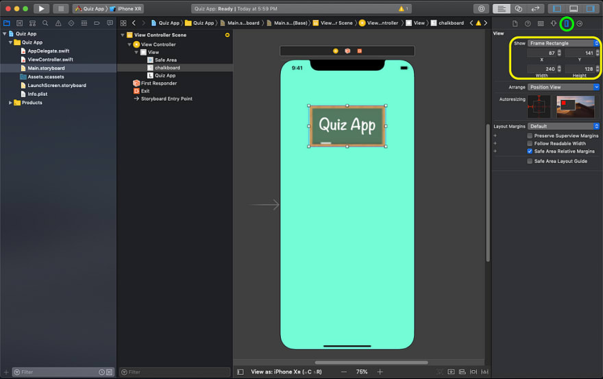This screenshot has height=379, width=603.
Task: Zoom out the canvas with minus
Action: click(x=344, y=371)
